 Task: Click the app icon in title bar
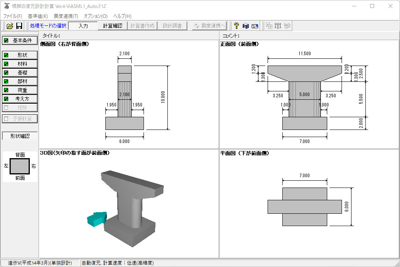pos(6,6)
